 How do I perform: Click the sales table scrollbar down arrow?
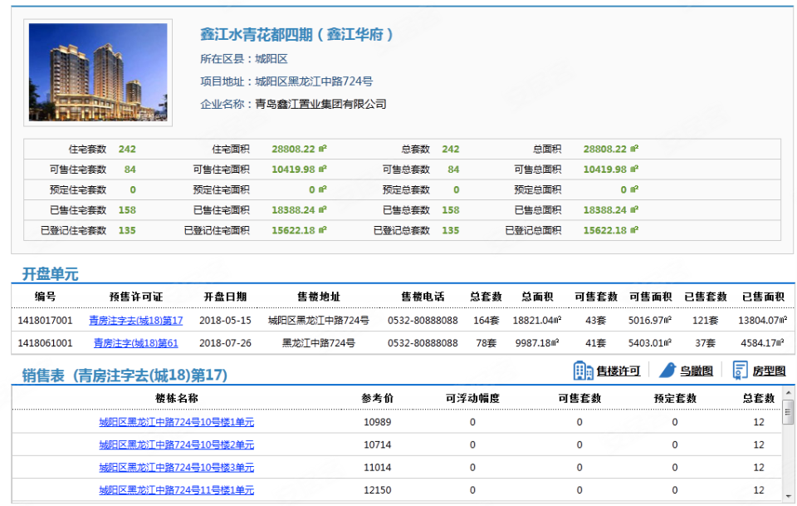pyautogui.click(x=788, y=496)
